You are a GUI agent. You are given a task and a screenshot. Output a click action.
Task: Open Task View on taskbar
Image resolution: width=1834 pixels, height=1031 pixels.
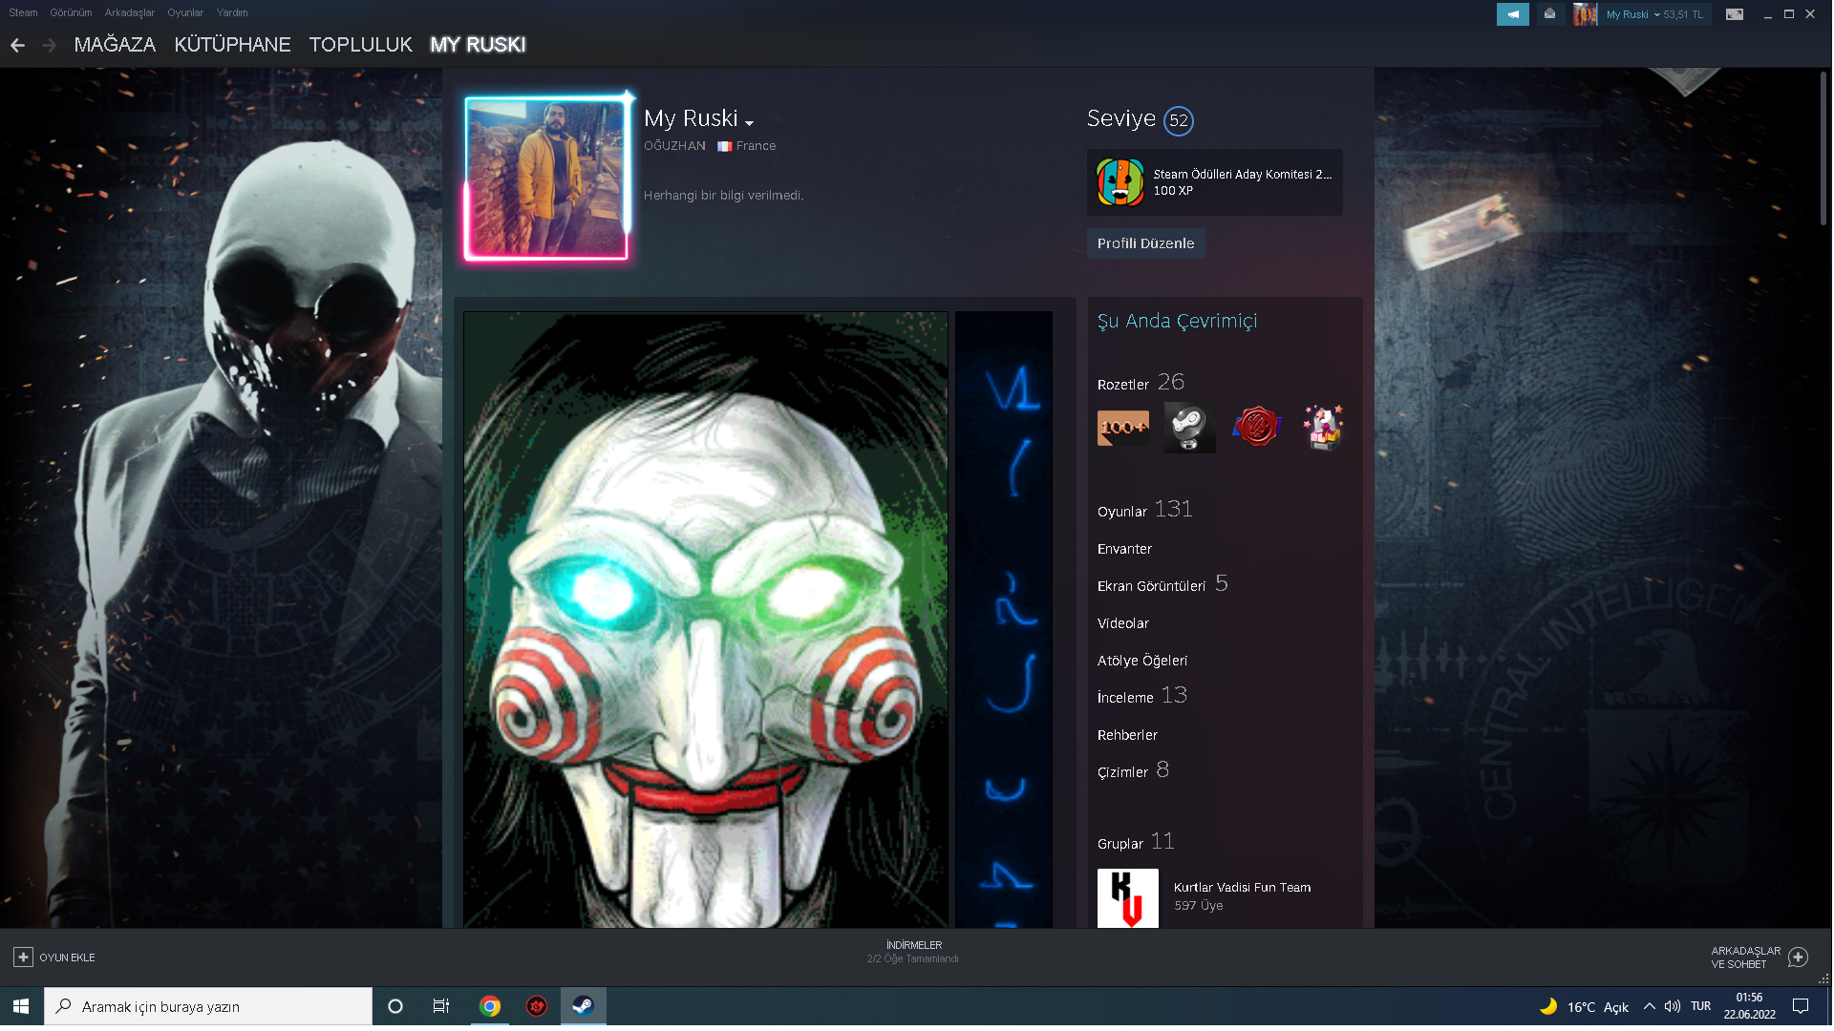441,1006
